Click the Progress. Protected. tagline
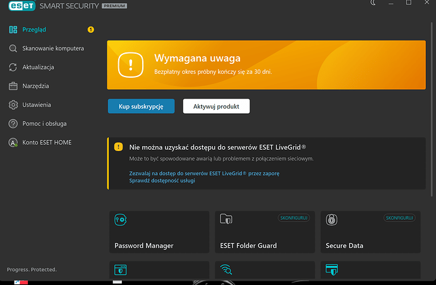Image resolution: width=436 pixels, height=285 pixels. [32, 269]
